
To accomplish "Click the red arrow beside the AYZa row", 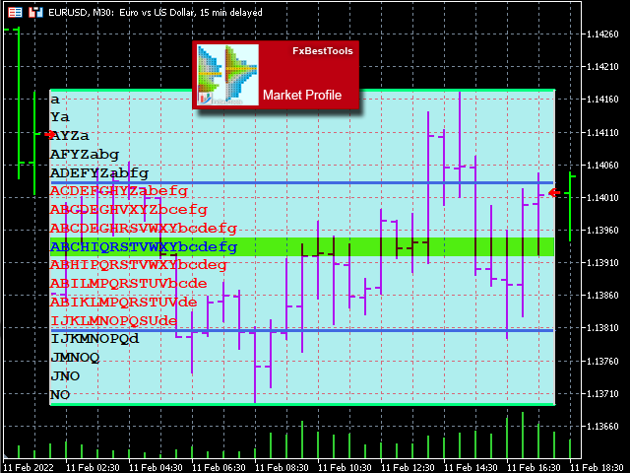I will point(50,134).
